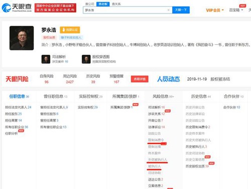
Task: Select the 所属集团/族群 tab heading
Action: 125,96
